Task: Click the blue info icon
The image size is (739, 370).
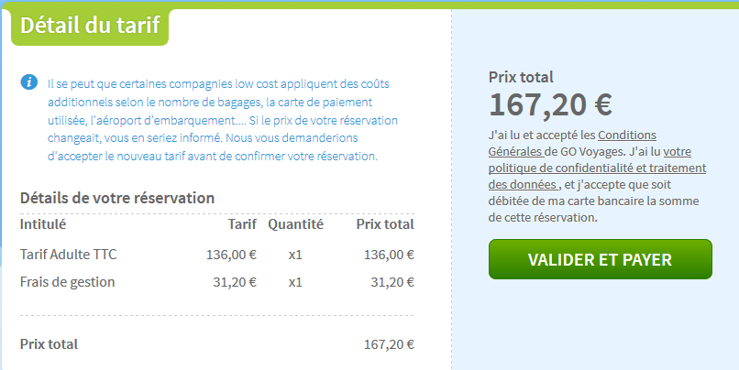Action: (29, 82)
